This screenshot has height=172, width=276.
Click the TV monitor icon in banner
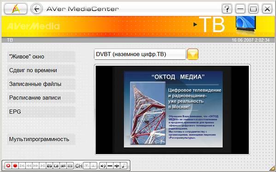246,24
